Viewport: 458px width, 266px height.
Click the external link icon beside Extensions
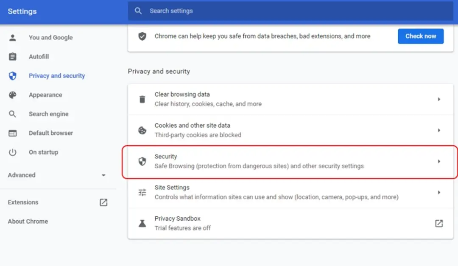(x=104, y=202)
